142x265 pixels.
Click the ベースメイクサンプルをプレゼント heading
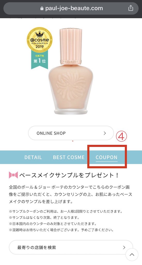tap(69, 175)
